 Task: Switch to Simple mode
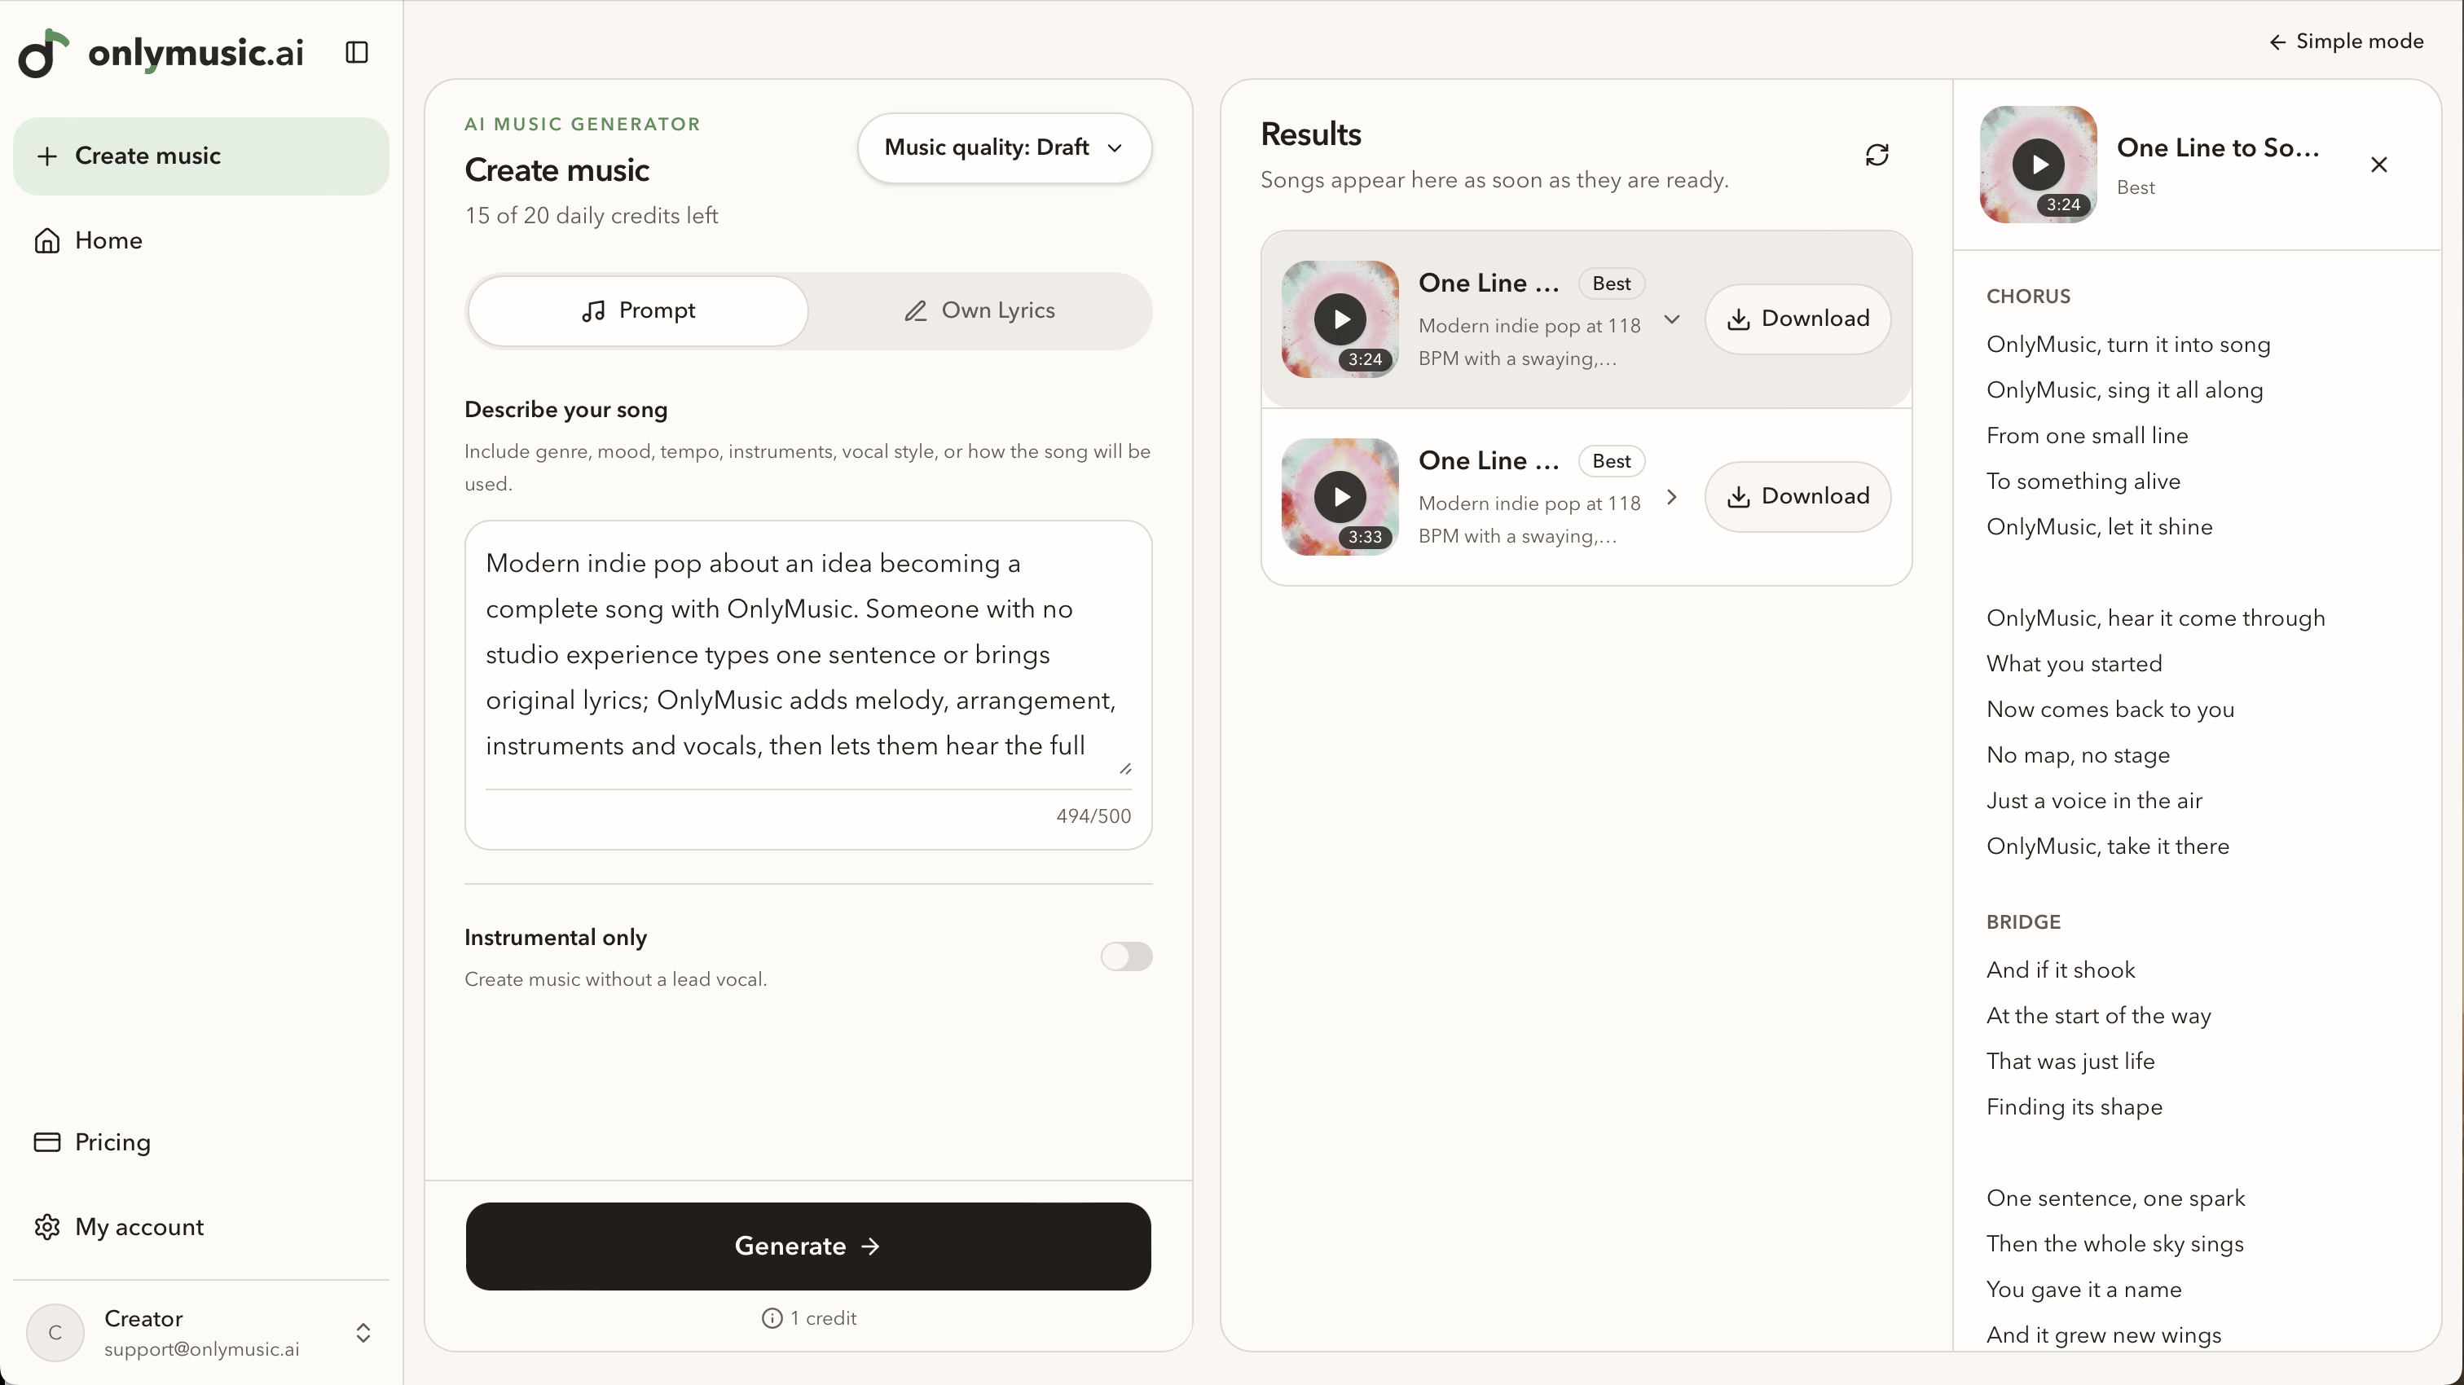2347,41
